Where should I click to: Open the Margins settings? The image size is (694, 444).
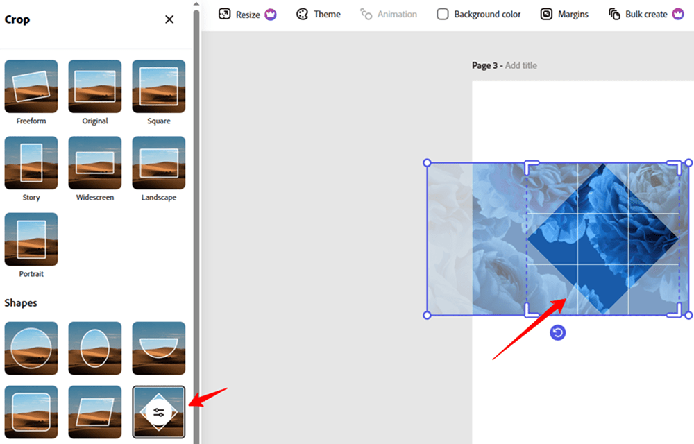coord(564,15)
